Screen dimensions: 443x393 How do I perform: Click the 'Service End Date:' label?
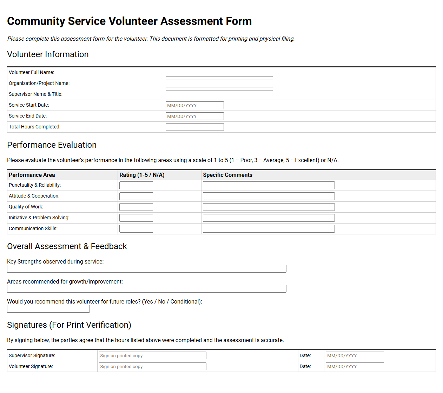28,116
